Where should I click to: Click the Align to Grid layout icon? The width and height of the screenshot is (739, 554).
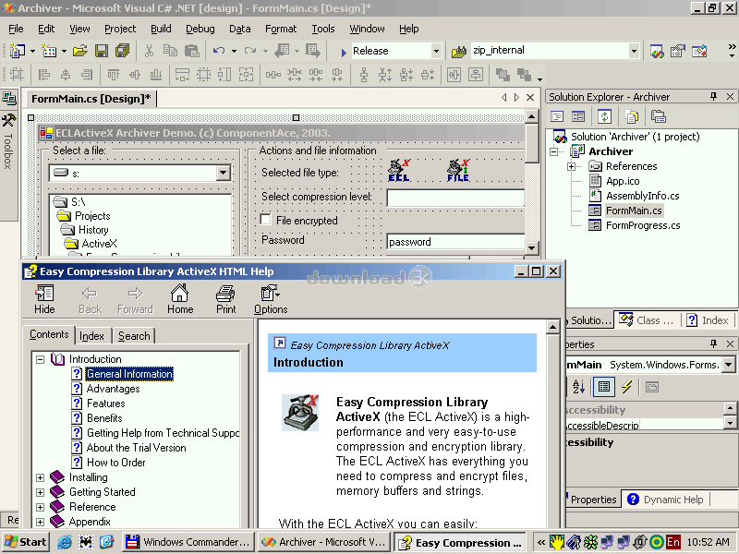point(17,75)
